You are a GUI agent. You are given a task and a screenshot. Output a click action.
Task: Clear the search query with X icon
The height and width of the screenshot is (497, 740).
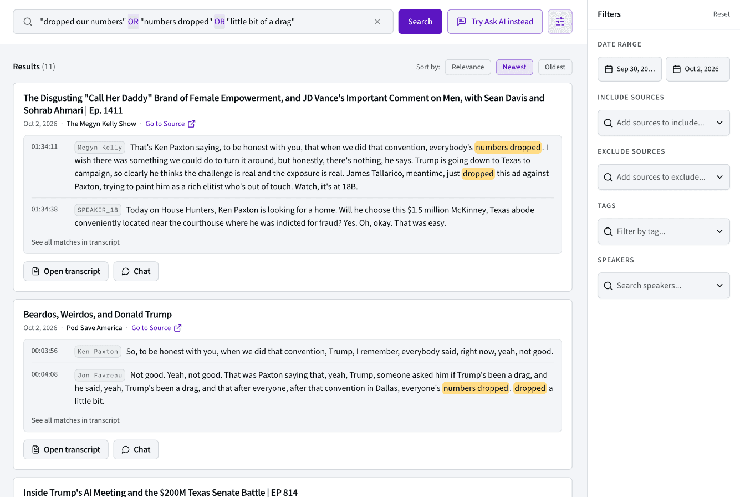(377, 22)
